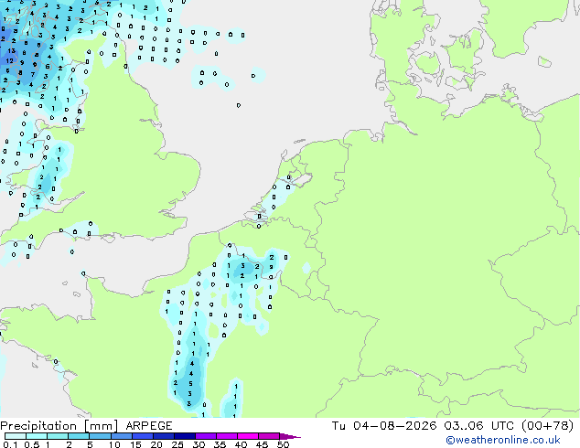This screenshot has height=448, width=580.
Task: Click the '13' precipitation value on map
Action: 12,51
